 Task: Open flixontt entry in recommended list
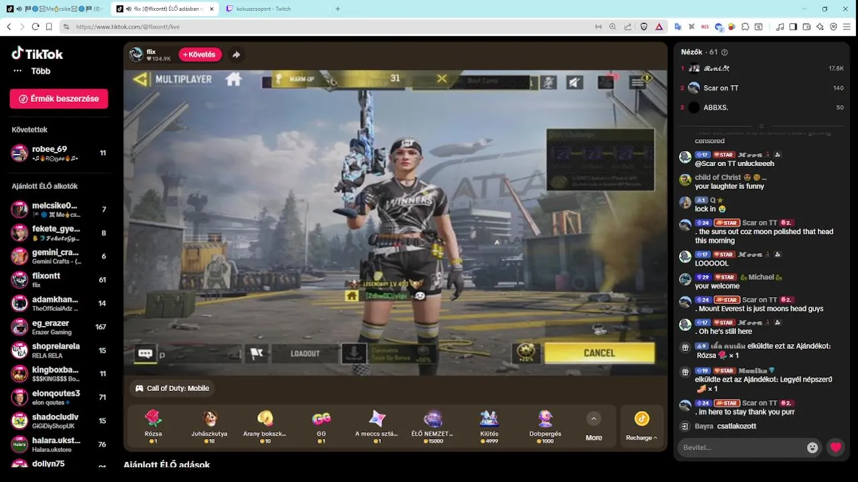pyautogui.click(x=60, y=280)
